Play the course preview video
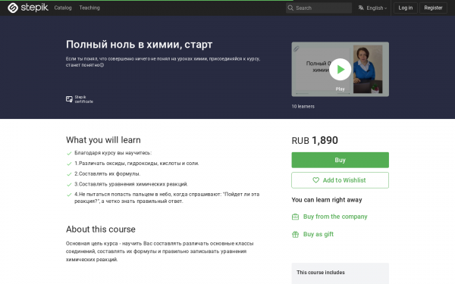The image size is (455, 284). click(x=340, y=69)
